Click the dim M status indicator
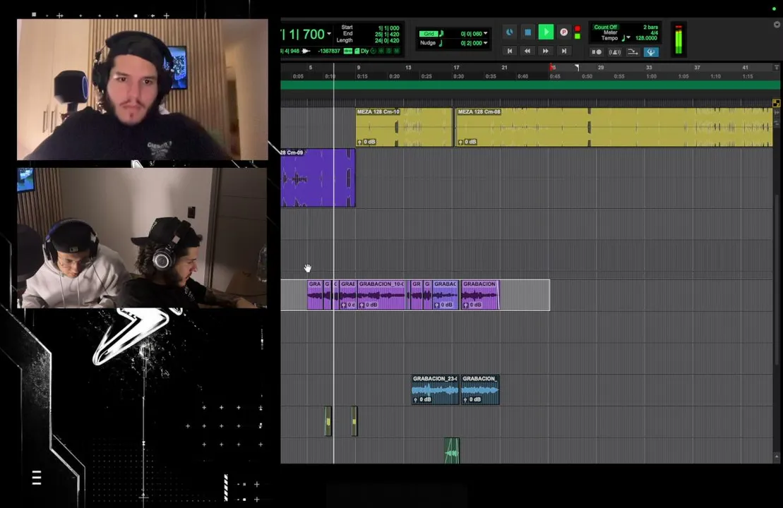Viewport: 783px width, 508px height. click(x=397, y=51)
